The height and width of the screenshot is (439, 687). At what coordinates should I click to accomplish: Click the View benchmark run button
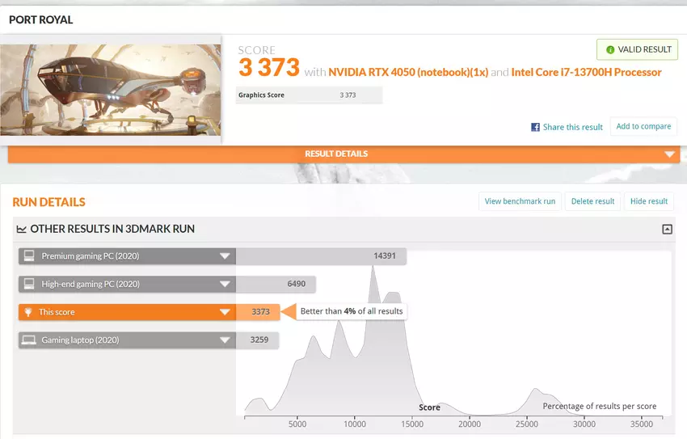(520, 201)
